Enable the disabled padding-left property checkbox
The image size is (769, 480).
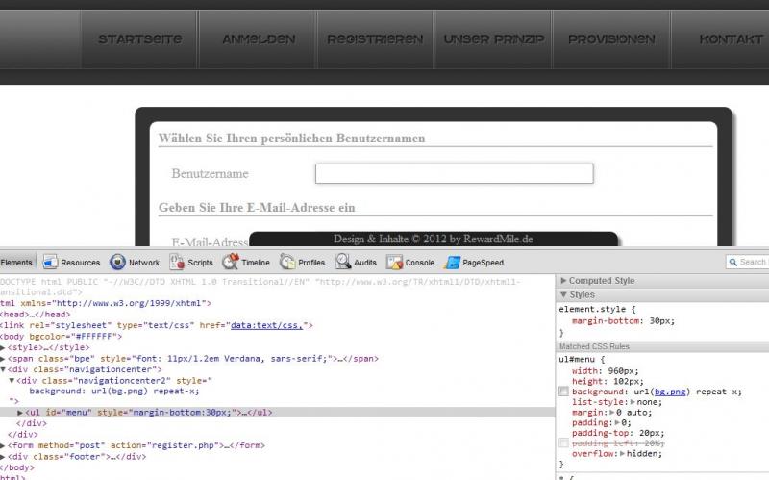pyautogui.click(x=563, y=442)
